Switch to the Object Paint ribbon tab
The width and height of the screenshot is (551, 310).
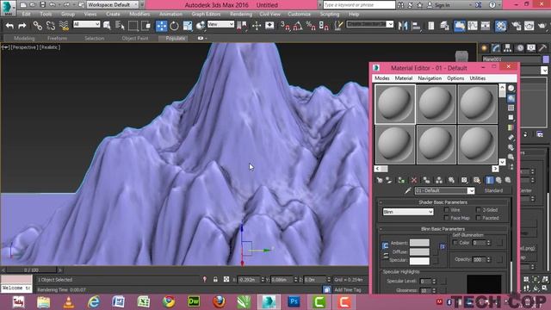pos(135,38)
